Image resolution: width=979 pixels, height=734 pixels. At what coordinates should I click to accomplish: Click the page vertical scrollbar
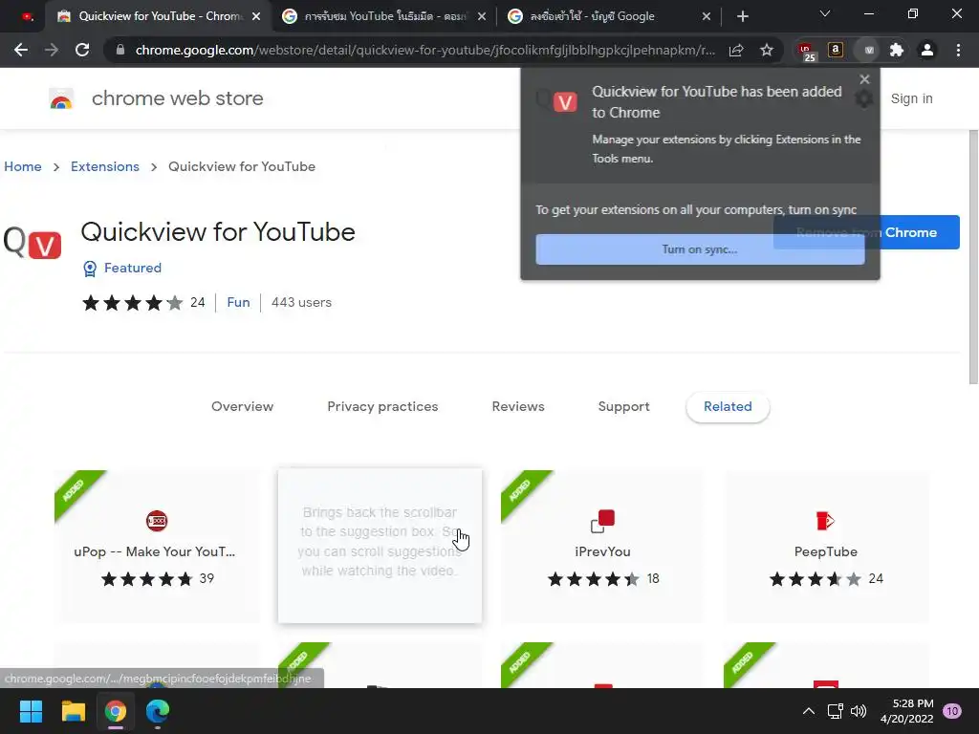coord(972,256)
